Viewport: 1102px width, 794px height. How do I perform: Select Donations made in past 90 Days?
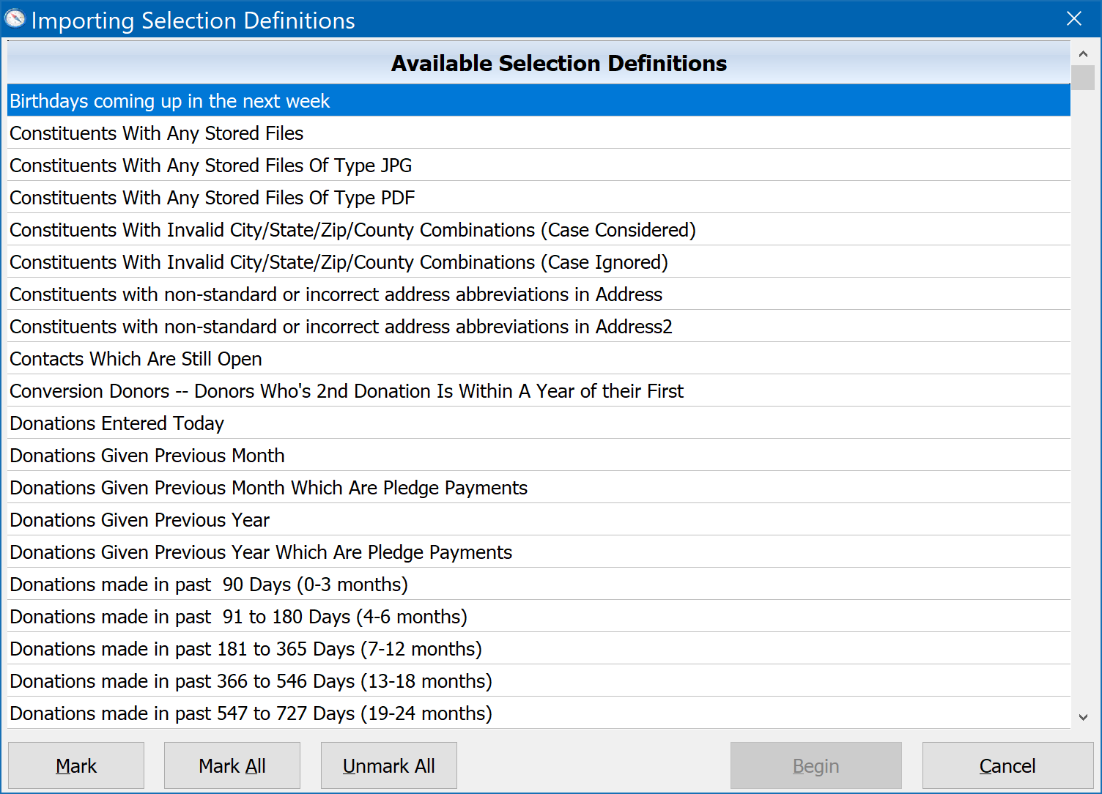tap(539, 584)
